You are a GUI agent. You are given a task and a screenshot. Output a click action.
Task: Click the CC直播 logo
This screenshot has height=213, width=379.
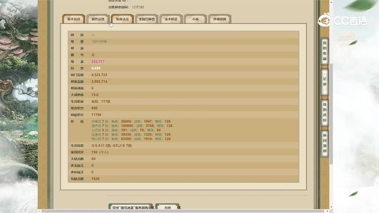coord(341,20)
